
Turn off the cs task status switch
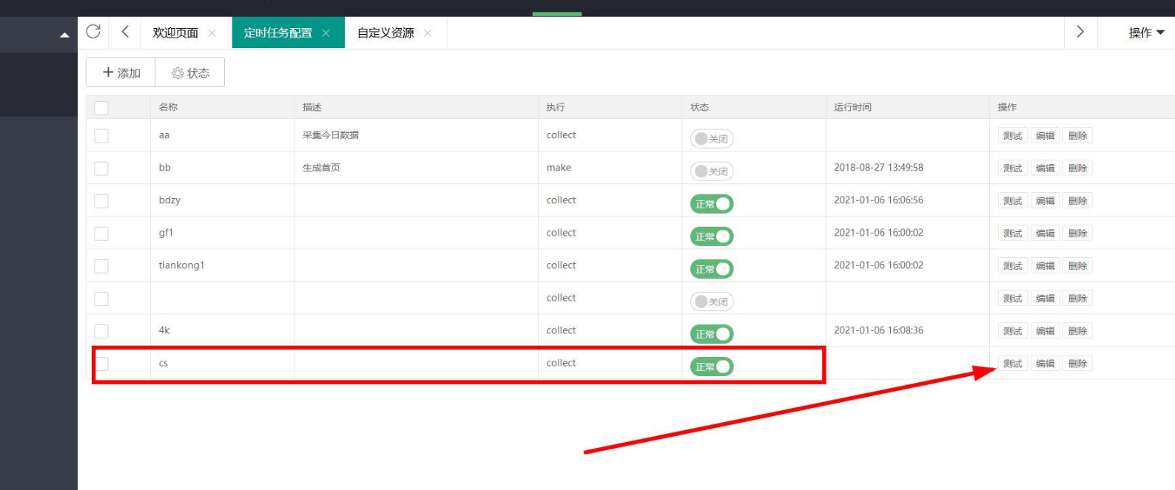click(711, 367)
